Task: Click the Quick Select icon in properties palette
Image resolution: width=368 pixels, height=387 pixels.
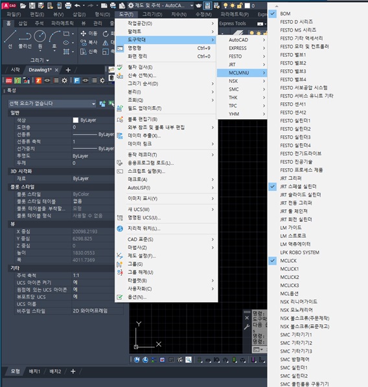Action: tap(111, 104)
